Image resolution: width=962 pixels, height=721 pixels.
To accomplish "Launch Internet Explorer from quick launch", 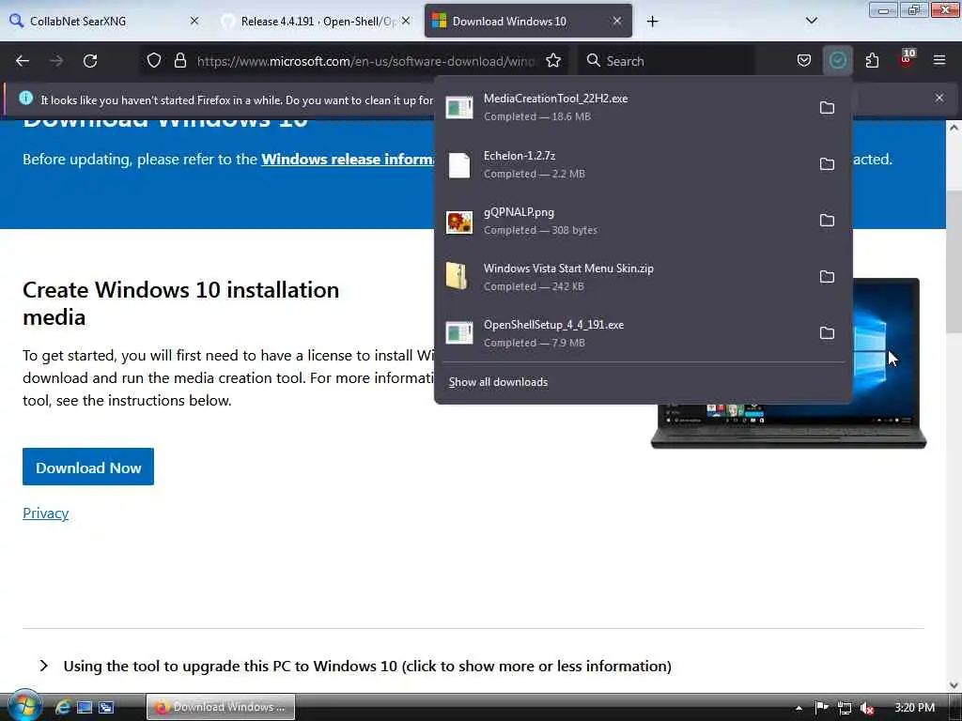I will point(63,708).
